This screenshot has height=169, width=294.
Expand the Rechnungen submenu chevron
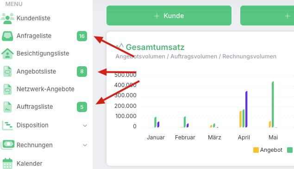pyautogui.click(x=85, y=145)
